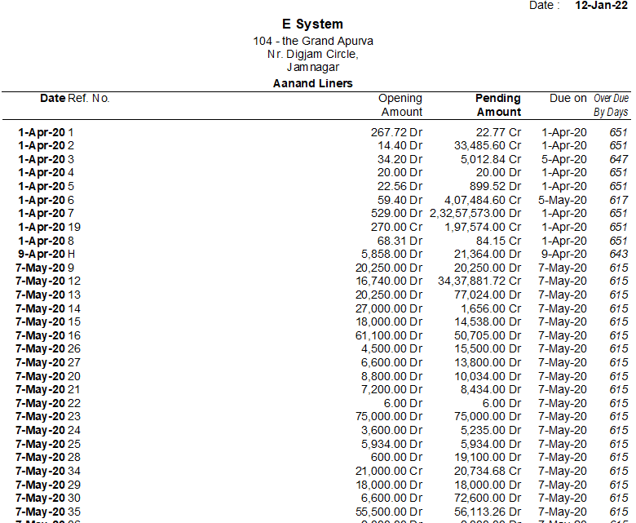The width and height of the screenshot is (636, 523).
Task: Click the report date 12-Jan-22
Action: pyautogui.click(x=602, y=5)
